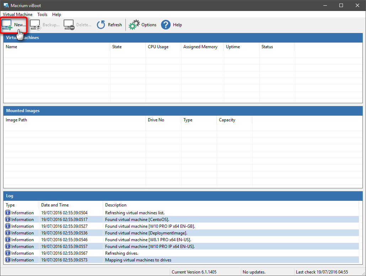Click the window resize grip in status bar
The image size is (366, 276).
363,273
